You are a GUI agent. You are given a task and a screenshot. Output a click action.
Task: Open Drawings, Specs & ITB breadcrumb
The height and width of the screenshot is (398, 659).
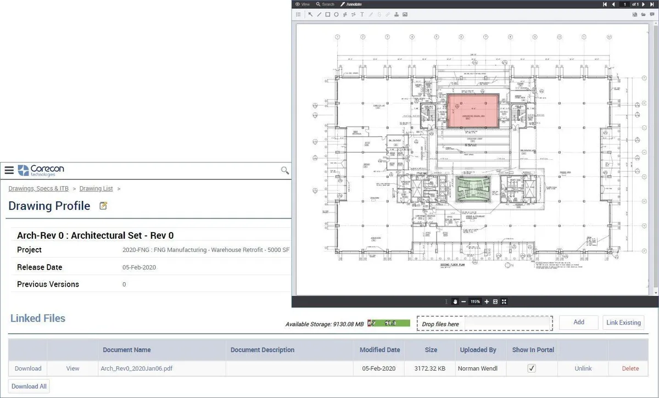[x=38, y=188]
